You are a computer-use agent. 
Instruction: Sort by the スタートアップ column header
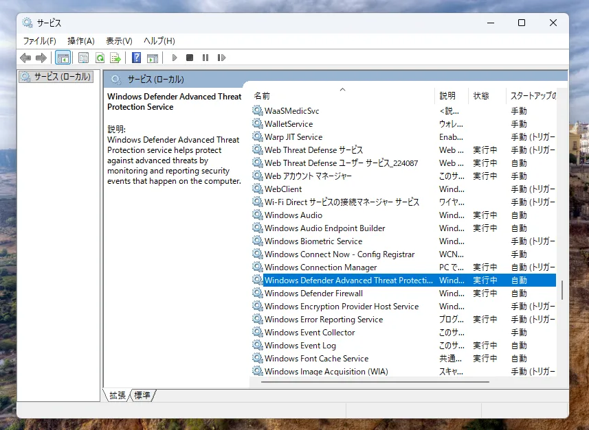(531, 96)
